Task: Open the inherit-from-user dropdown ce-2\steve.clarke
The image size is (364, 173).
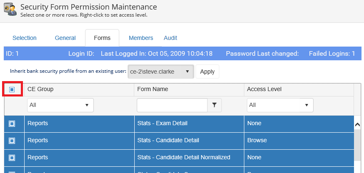Action: (161, 72)
